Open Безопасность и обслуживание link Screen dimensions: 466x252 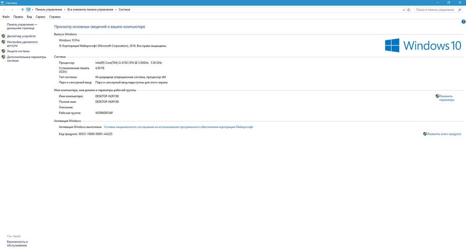[x=17, y=244]
